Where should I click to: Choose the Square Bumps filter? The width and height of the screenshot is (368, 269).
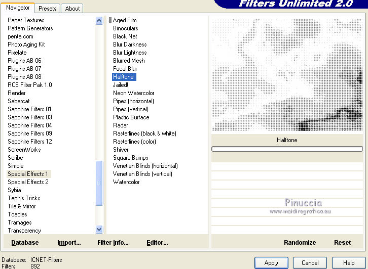pyautogui.click(x=130, y=158)
